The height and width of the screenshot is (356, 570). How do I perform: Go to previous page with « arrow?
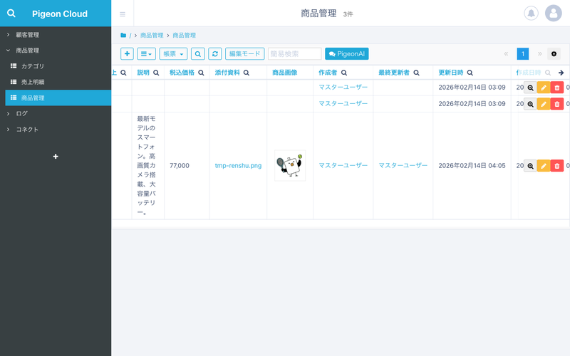pos(506,54)
